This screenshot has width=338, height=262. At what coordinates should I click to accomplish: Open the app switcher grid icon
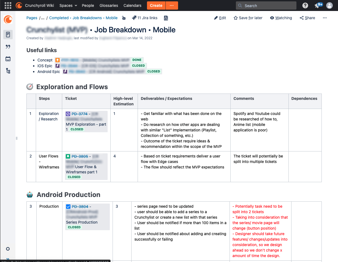[x=8, y=5]
